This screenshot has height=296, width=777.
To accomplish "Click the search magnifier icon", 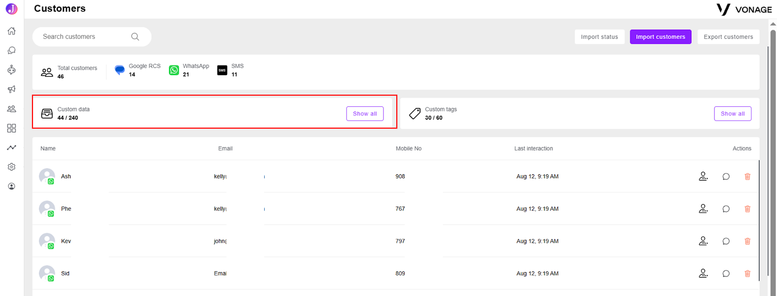I will (x=135, y=37).
